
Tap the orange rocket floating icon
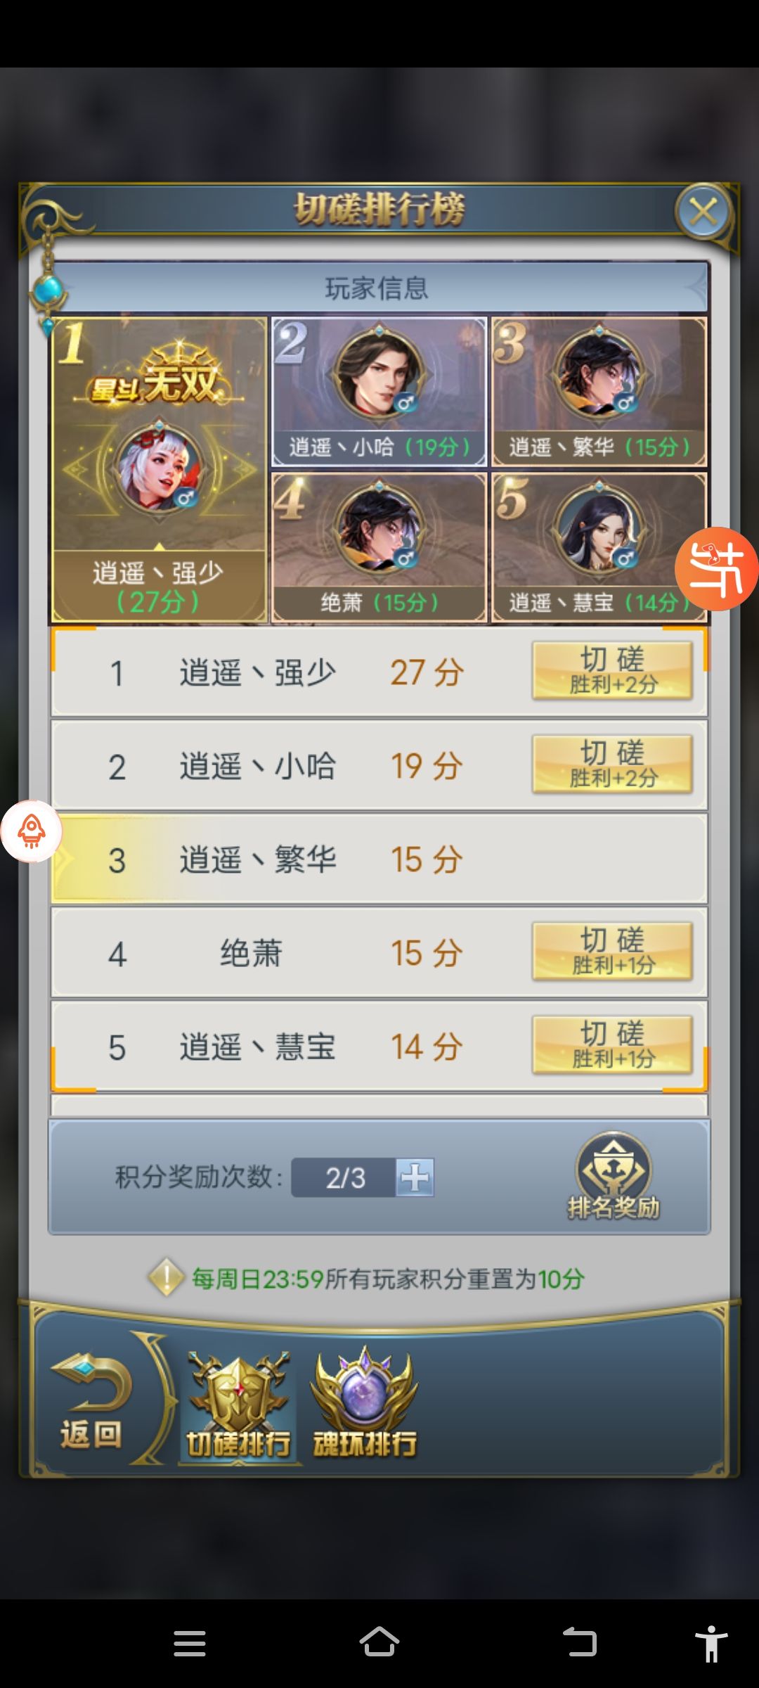(x=32, y=831)
